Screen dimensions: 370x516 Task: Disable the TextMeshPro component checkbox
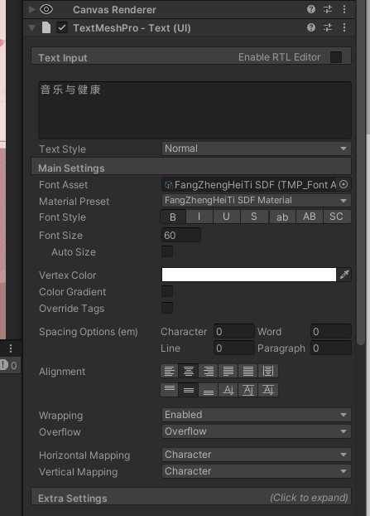(x=62, y=27)
